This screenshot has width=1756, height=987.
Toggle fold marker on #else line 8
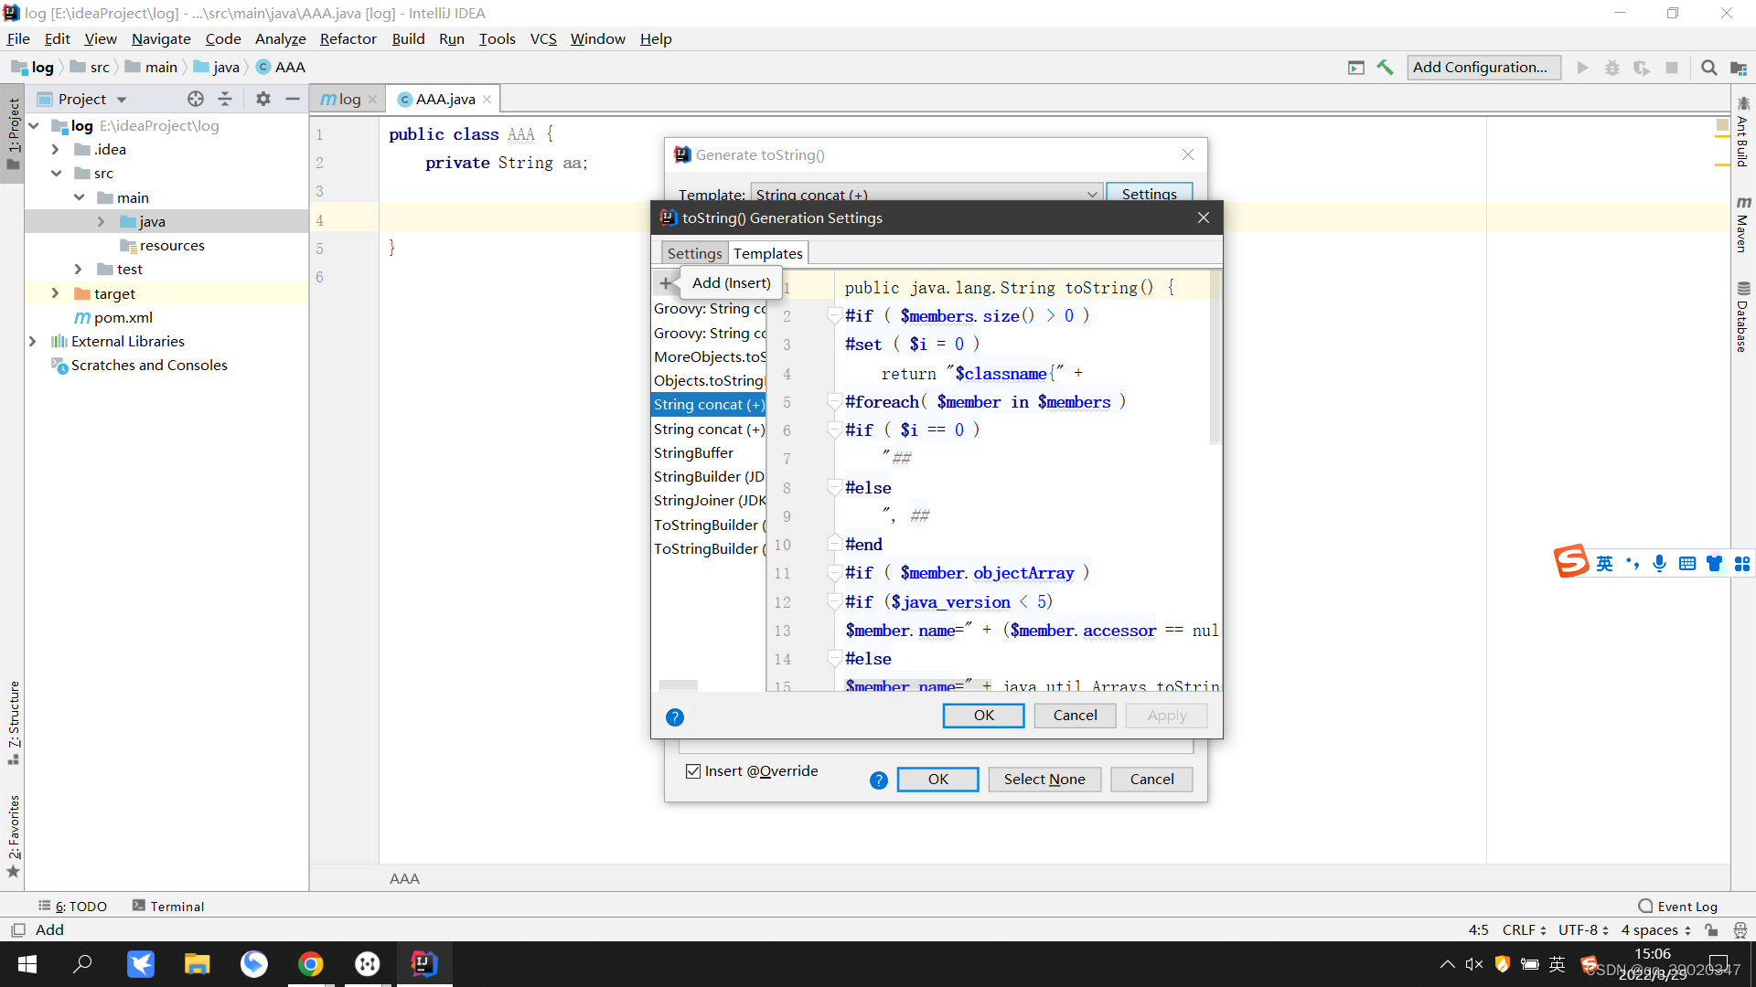[834, 488]
